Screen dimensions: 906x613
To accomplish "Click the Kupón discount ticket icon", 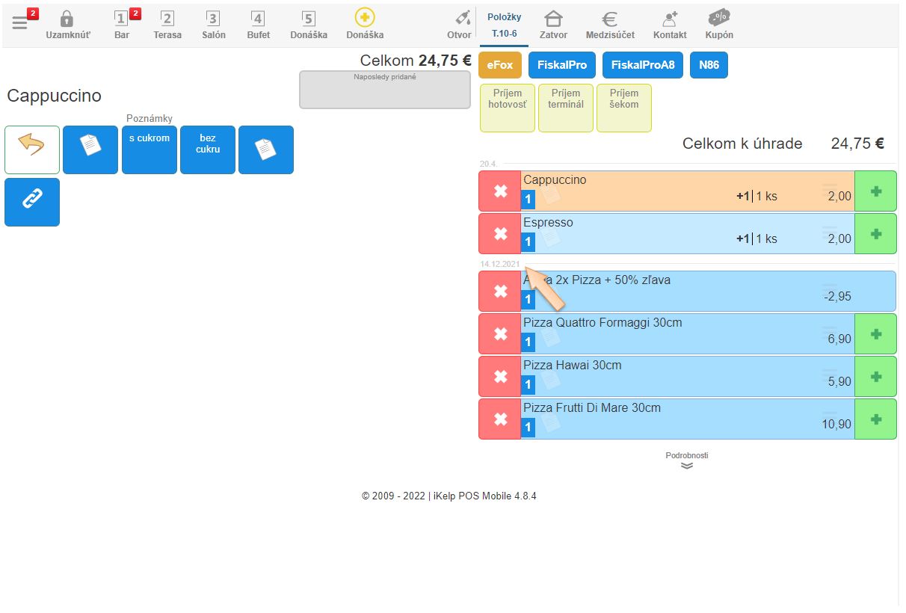I will point(719,19).
